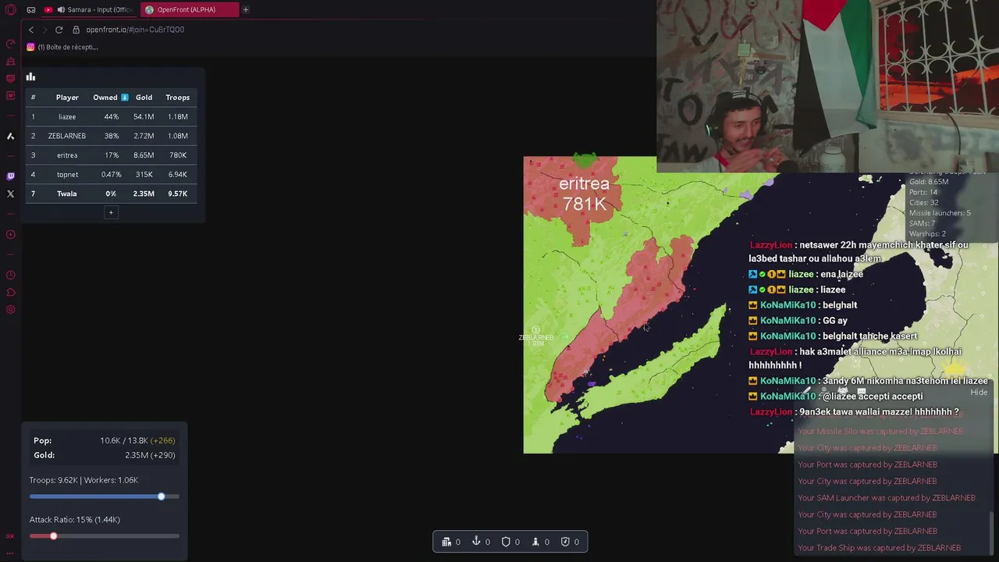
Task: Click the forward navigation arrow
Action: click(44, 30)
